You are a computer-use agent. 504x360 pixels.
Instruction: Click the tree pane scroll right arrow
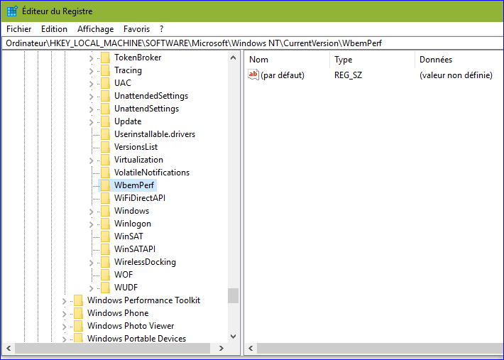[x=221, y=348]
